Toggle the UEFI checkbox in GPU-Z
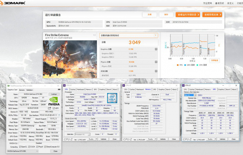Image resolution: width=243 pixels, height=155 pixels. (x=54, y=108)
